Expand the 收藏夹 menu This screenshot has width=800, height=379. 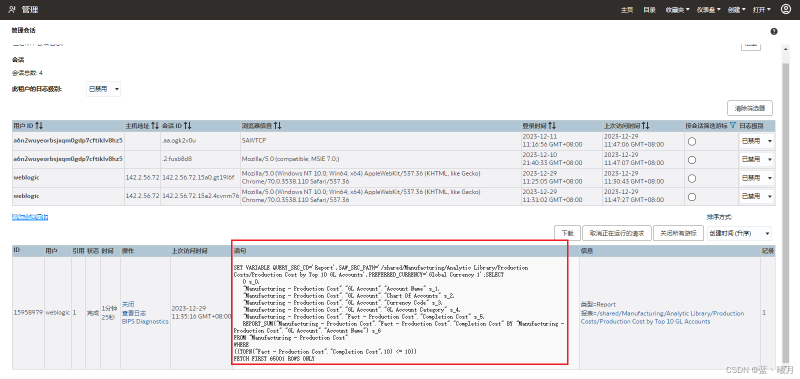677,9
